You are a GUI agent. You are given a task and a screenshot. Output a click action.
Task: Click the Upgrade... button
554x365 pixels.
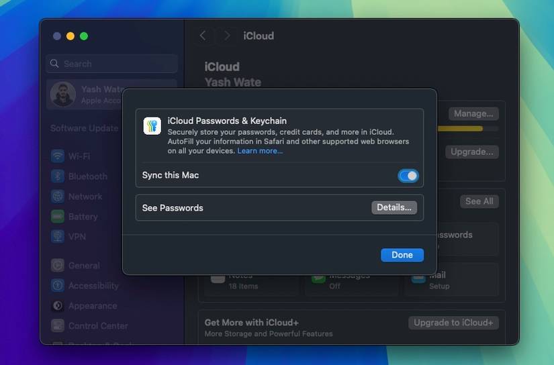471,152
